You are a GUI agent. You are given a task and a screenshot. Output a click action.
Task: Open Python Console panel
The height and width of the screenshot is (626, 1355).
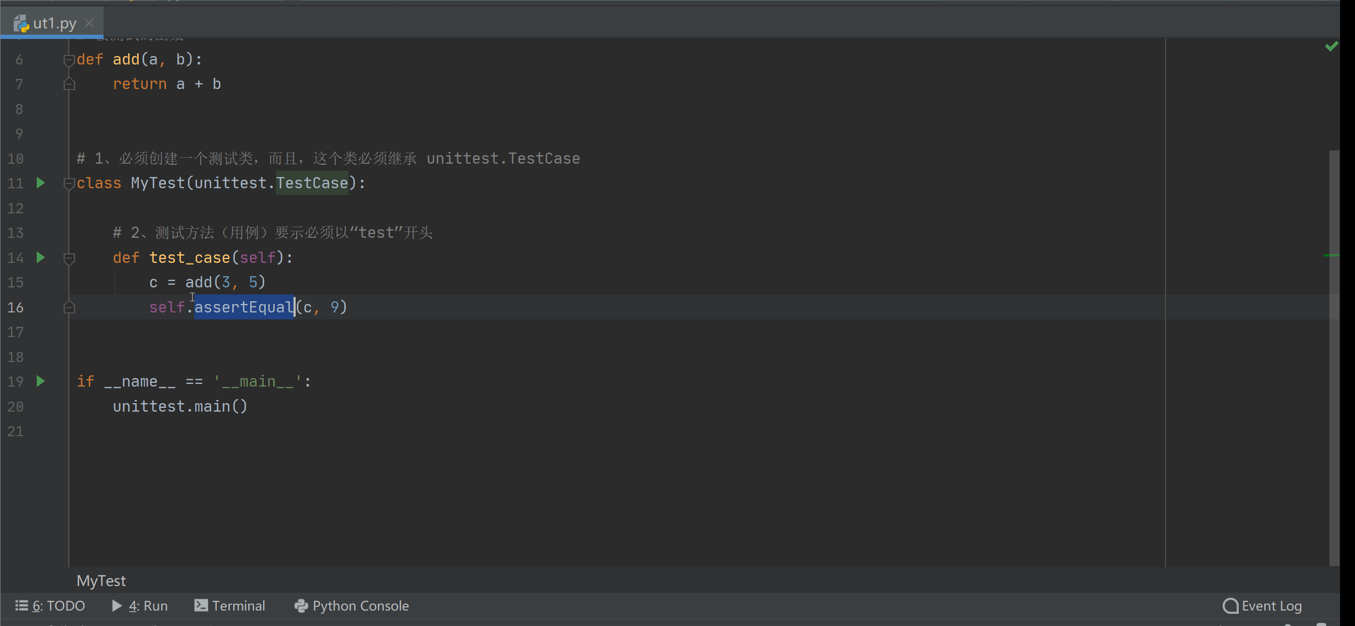point(360,605)
